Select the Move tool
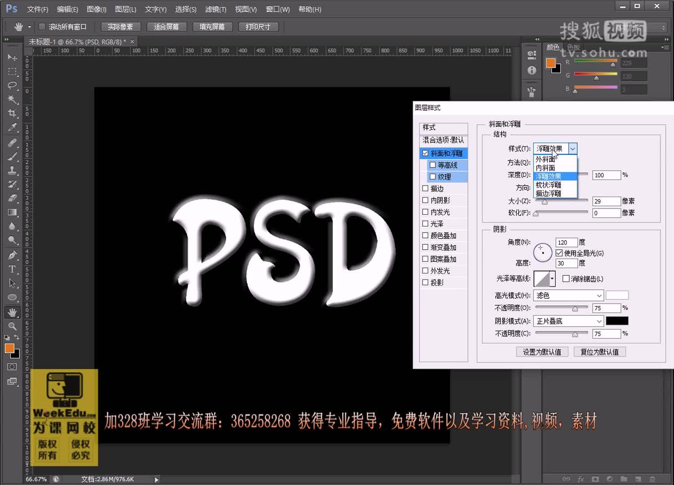The image size is (674, 485). (x=12, y=57)
